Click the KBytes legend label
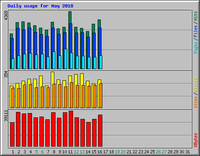Image resolution: width=200 pixels, height=156 pixels. (x=196, y=140)
